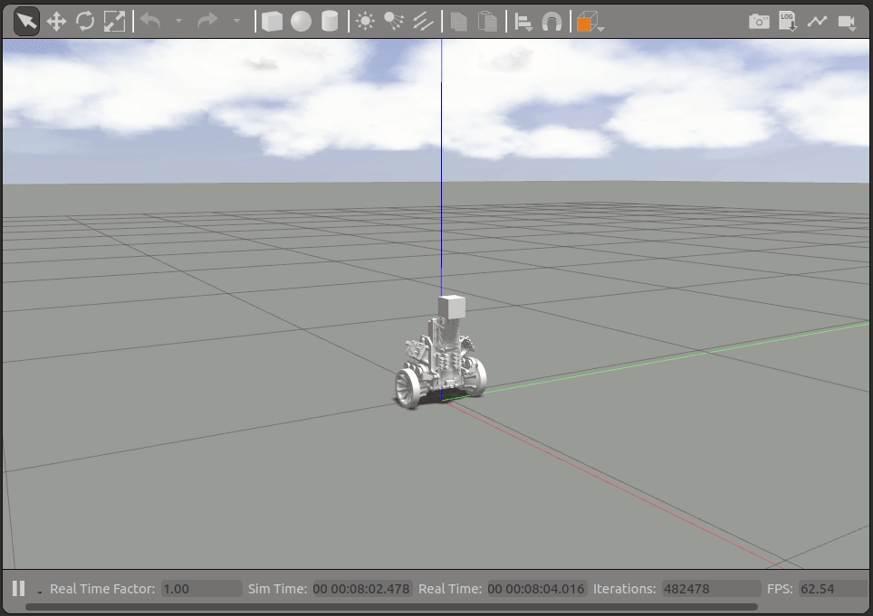This screenshot has height=616, width=873.
Task: Click the Copy icon
Action: (459, 22)
